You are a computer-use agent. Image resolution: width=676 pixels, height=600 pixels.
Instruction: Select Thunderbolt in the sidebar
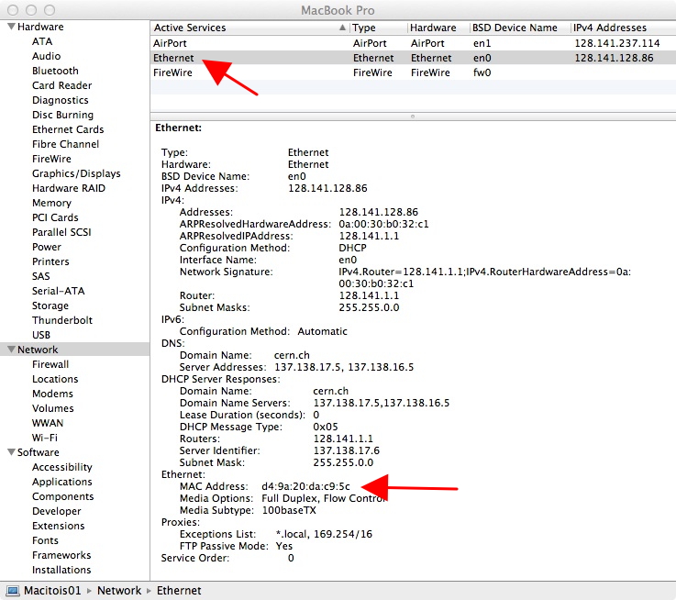[x=62, y=320]
